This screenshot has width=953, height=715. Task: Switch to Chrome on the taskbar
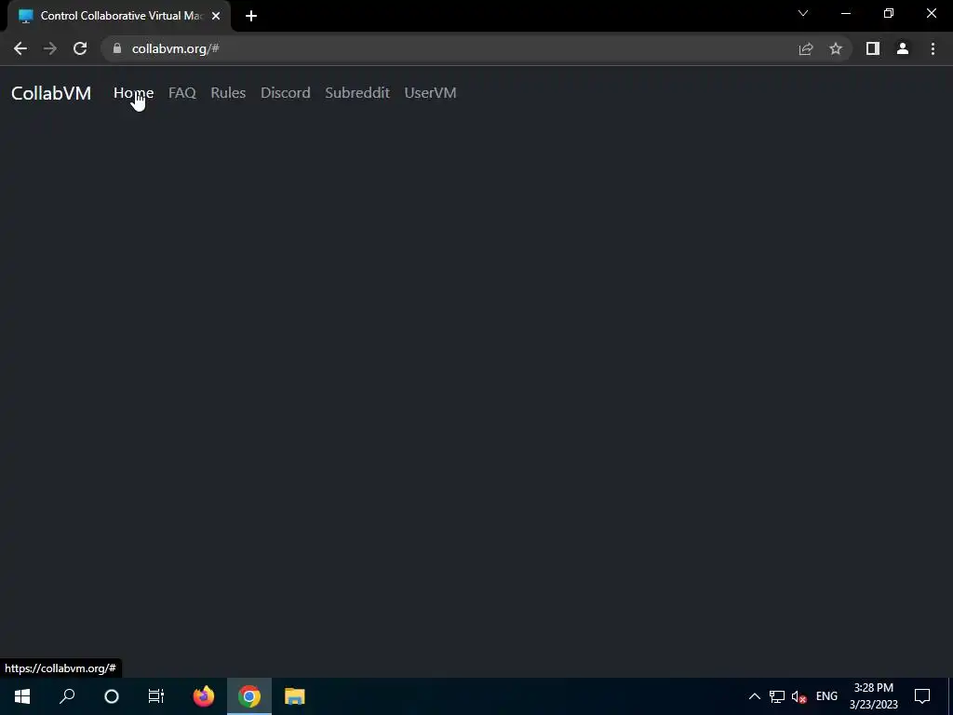pos(249,696)
